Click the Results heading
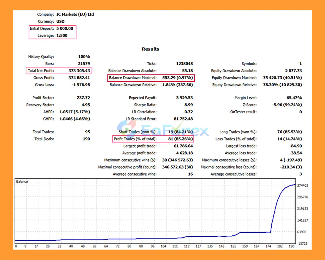The height and width of the screenshot is (260, 325). tap(150, 49)
